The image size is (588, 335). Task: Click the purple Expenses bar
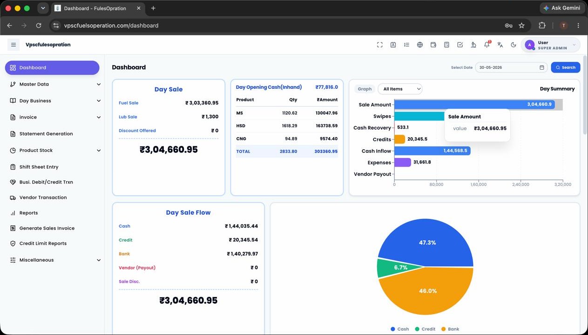coord(403,162)
